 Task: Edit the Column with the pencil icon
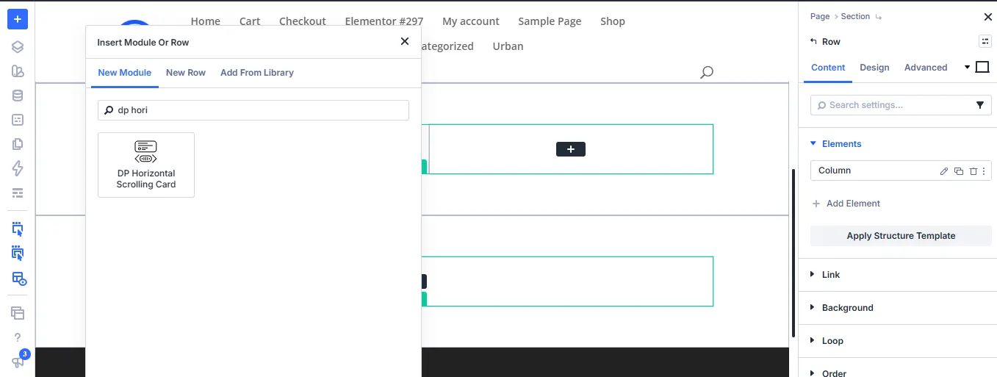point(944,171)
